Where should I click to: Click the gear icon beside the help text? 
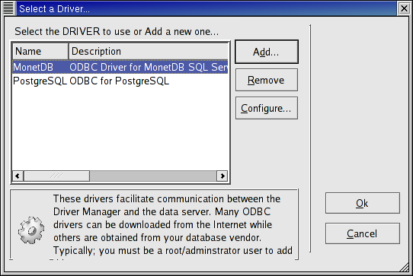tap(31, 230)
